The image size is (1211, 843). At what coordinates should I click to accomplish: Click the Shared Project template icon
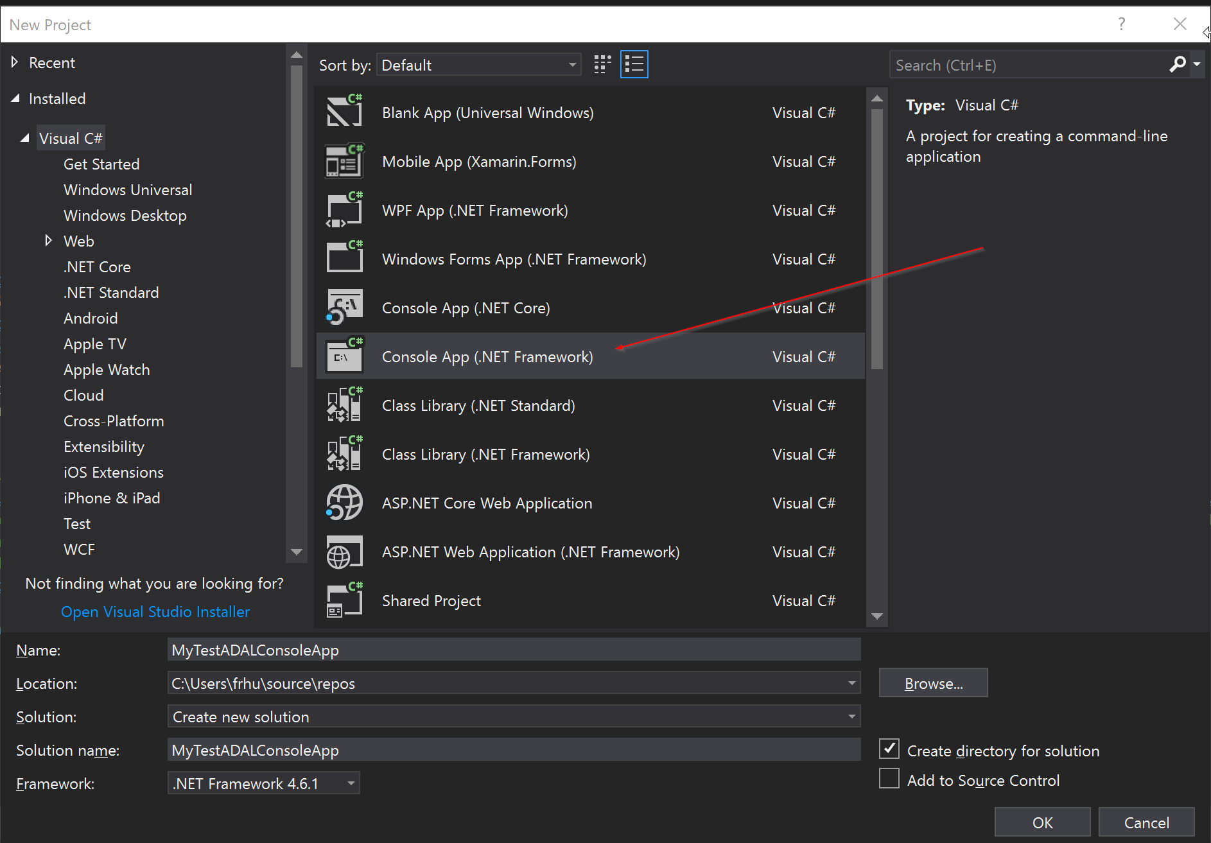[345, 600]
